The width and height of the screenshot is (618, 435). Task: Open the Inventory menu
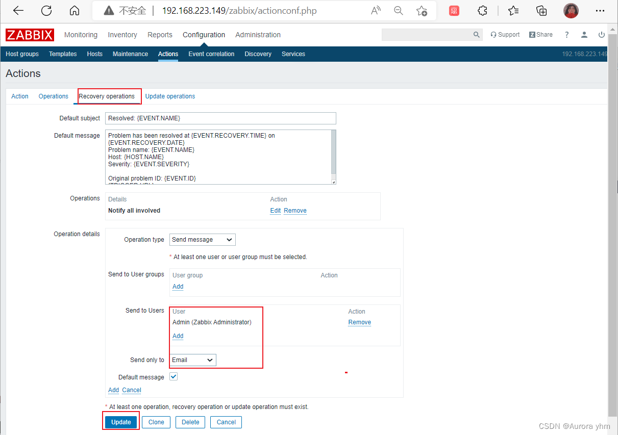122,35
